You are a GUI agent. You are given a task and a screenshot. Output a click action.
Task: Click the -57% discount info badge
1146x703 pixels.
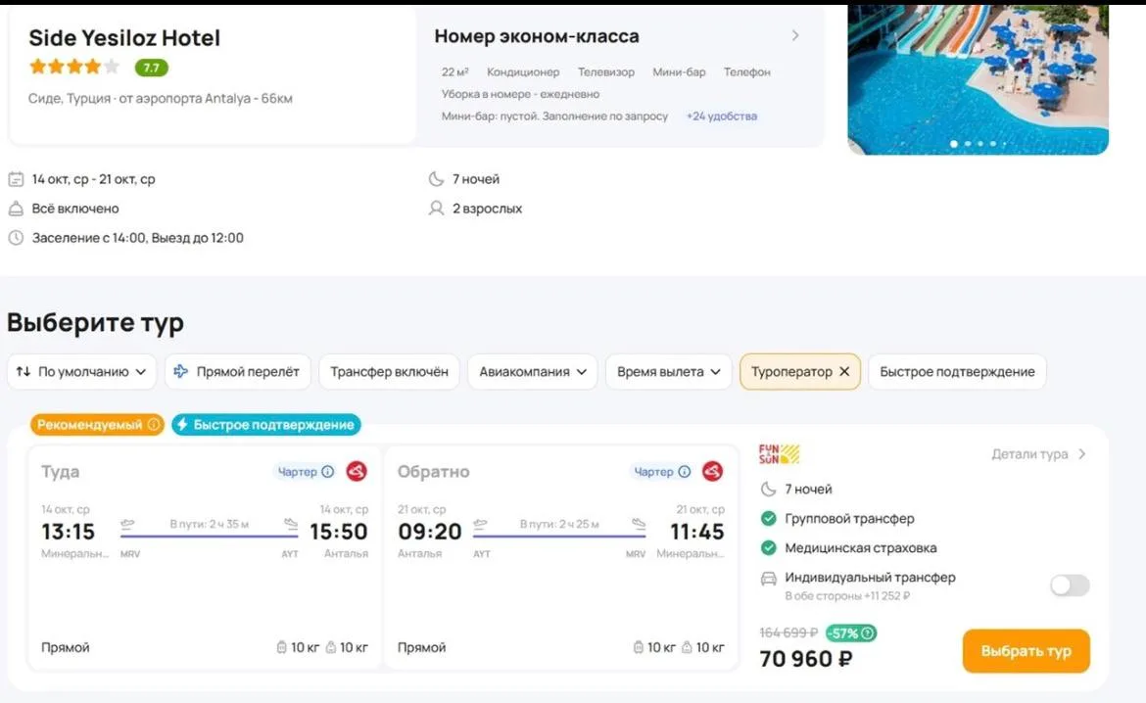coord(851,633)
